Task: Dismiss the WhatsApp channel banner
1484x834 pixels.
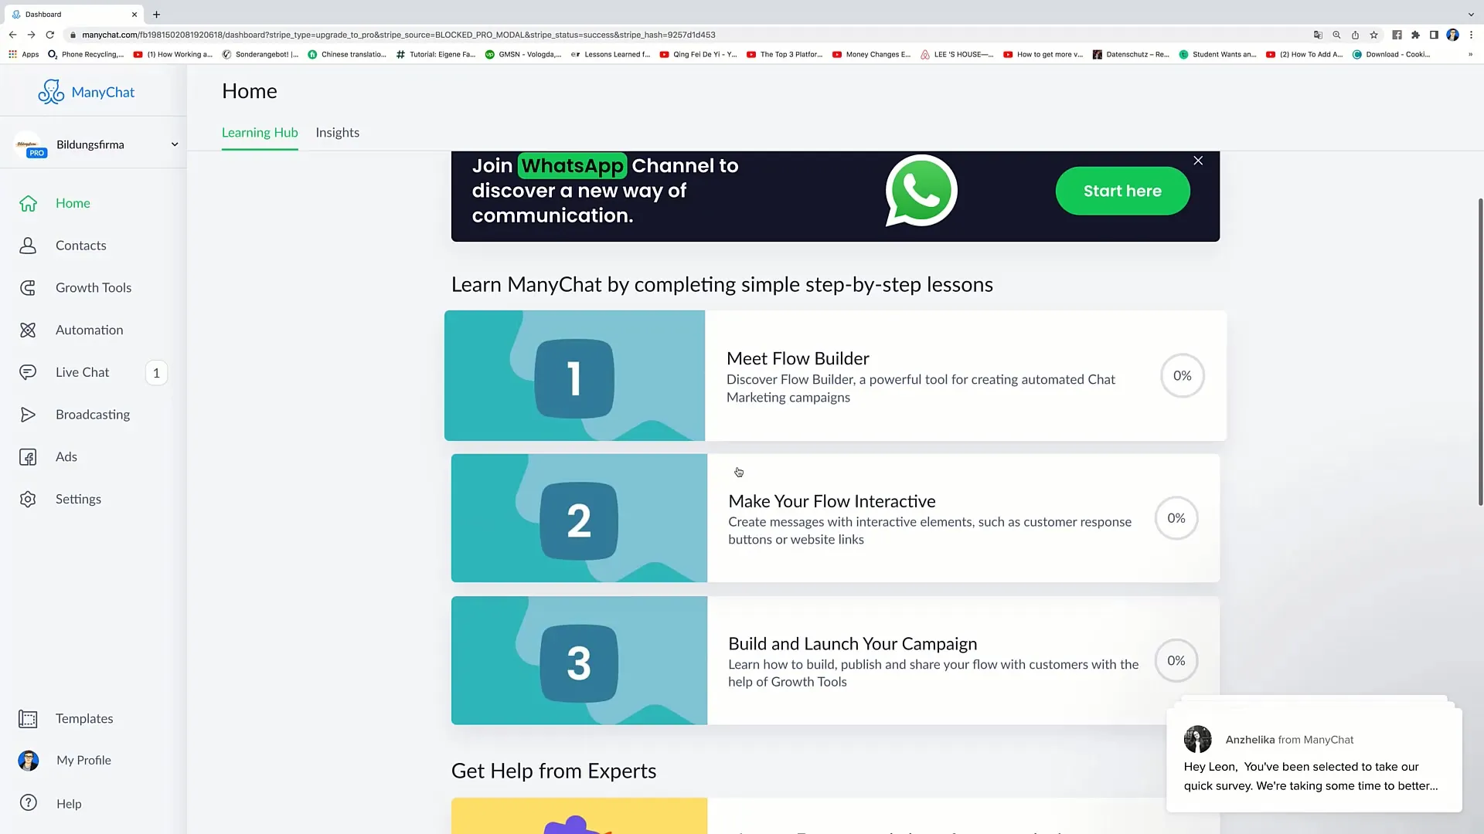Action: click(1197, 160)
